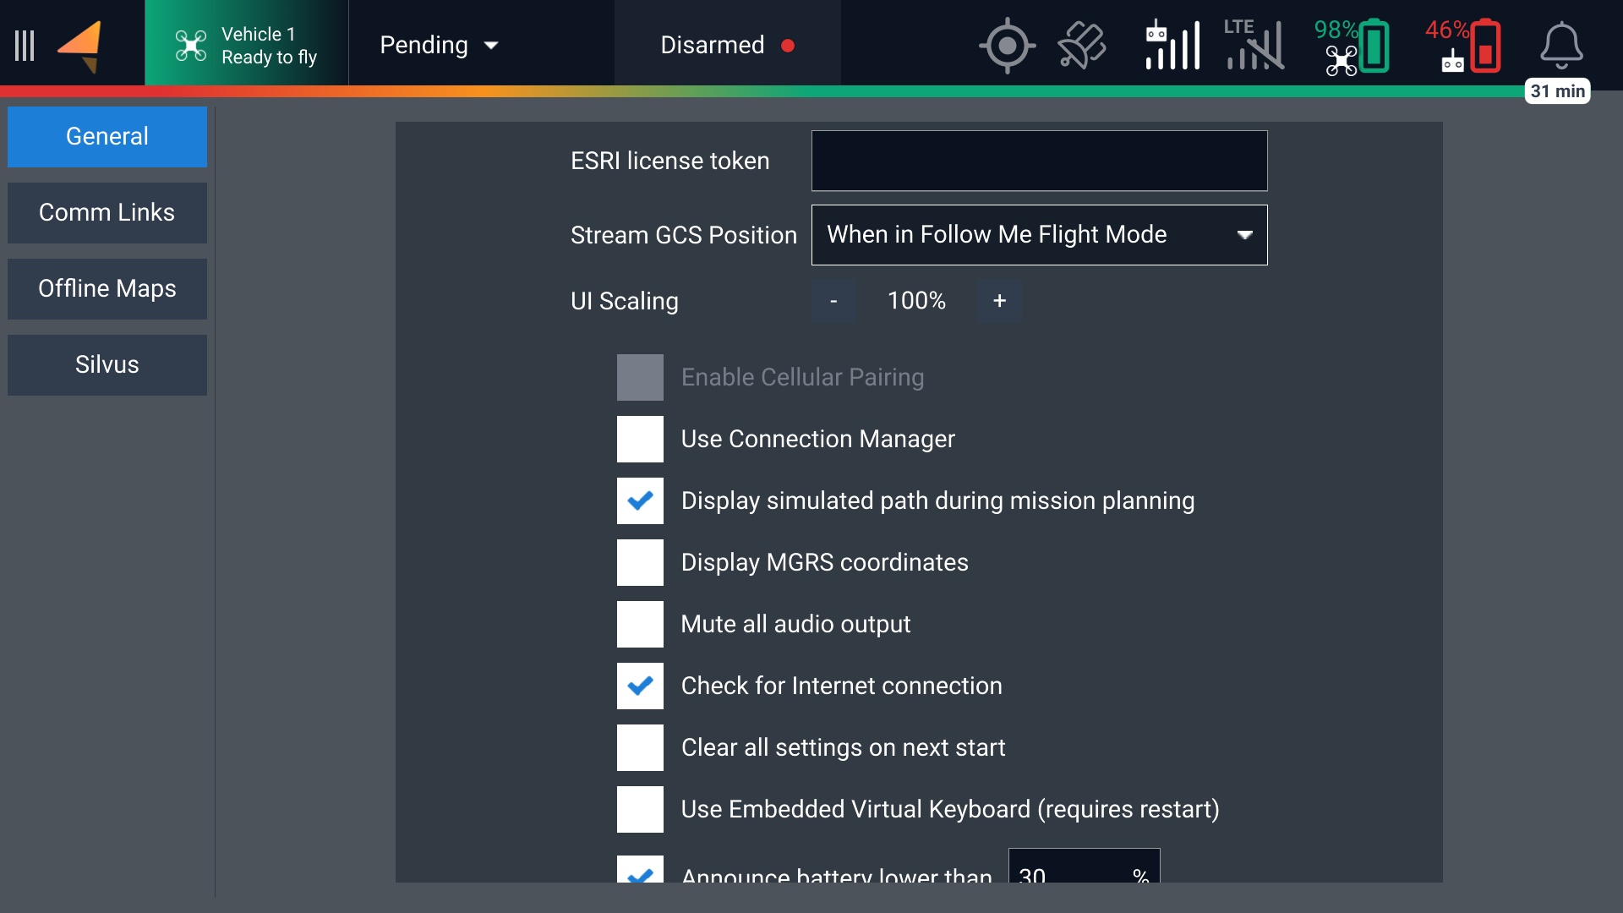Open the RC signal strength indicator
1623x913 pixels.
point(1172,46)
